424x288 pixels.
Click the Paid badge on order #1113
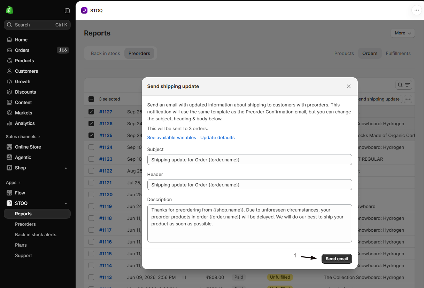point(239,277)
